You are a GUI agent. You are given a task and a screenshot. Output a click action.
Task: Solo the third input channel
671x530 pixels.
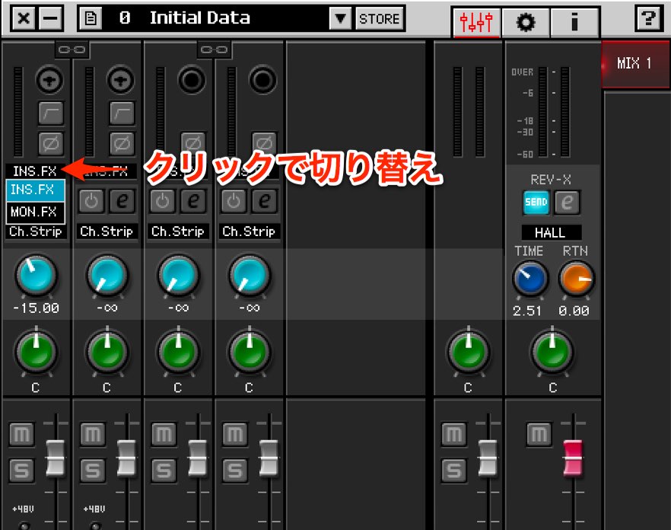[164, 471]
